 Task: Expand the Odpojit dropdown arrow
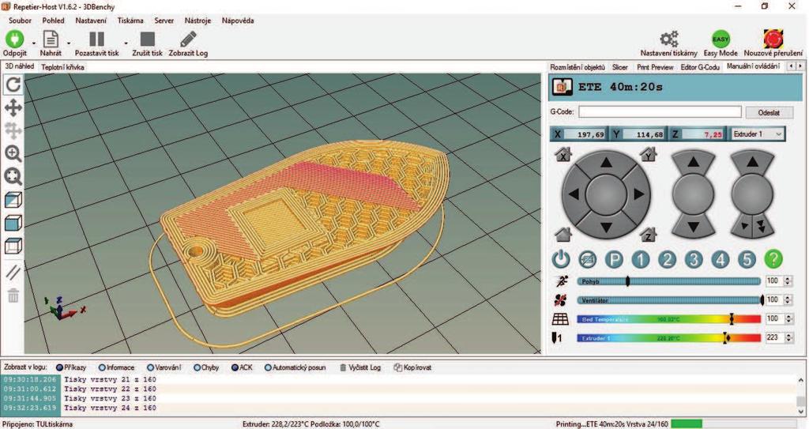click(x=34, y=43)
